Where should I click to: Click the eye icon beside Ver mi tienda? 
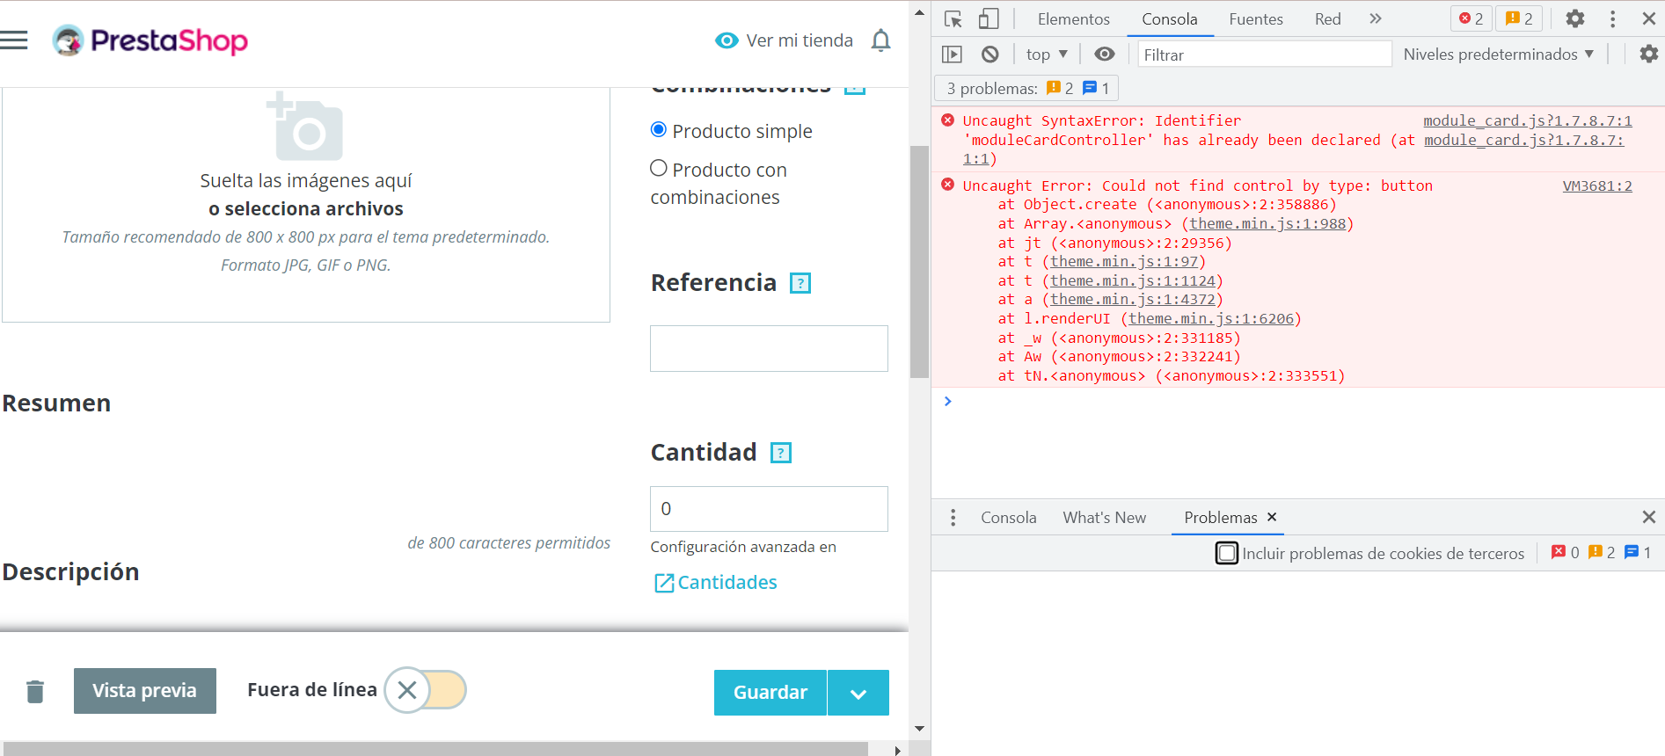(x=727, y=40)
